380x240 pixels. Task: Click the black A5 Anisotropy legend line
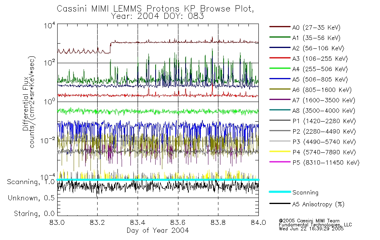pos(280,204)
